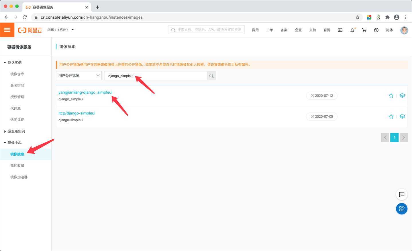The image size is (412, 251).
Task: Open 代码源 in the sidebar
Action: (15, 108)
